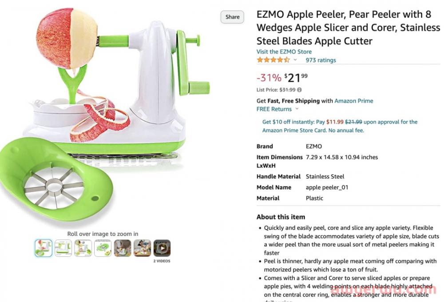Select the third product thumbnail

83,248
